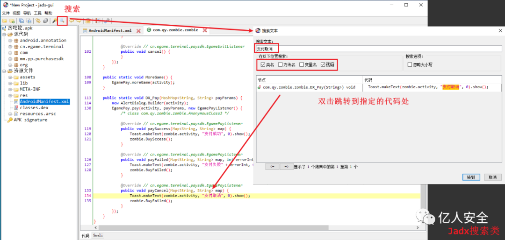Click the EgamePay.moreGame(activity) code line
Image resolution: width=505 pixels, height=240 pixels.
(144, 82)
